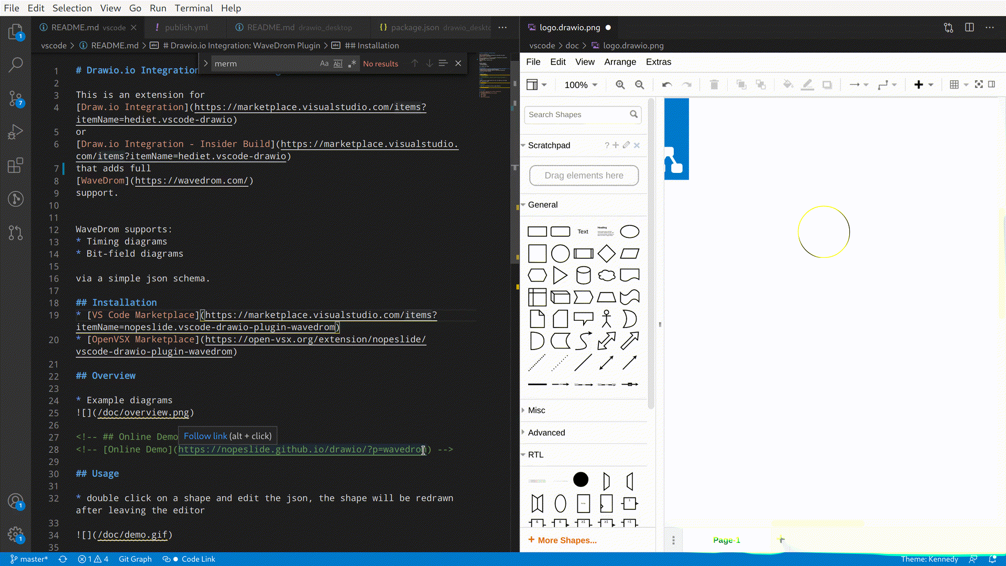Click the Git Graph status bar button
This screenshot has width=1006, height=566.
(x=135, y=559)
